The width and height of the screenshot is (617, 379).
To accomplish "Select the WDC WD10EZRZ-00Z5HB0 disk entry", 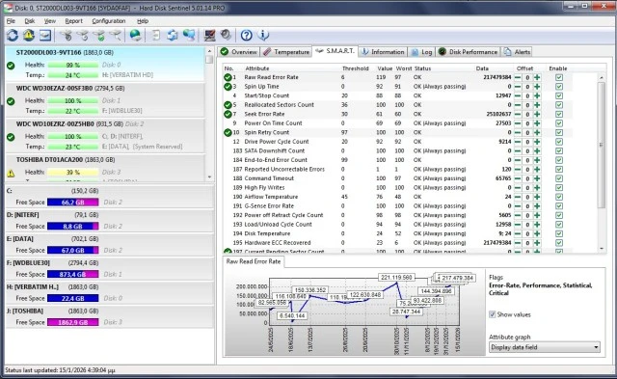I will [x=105, y=135].
